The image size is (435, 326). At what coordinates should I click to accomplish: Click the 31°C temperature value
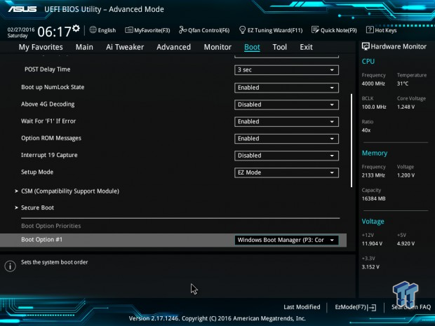(x=403, y=83)
